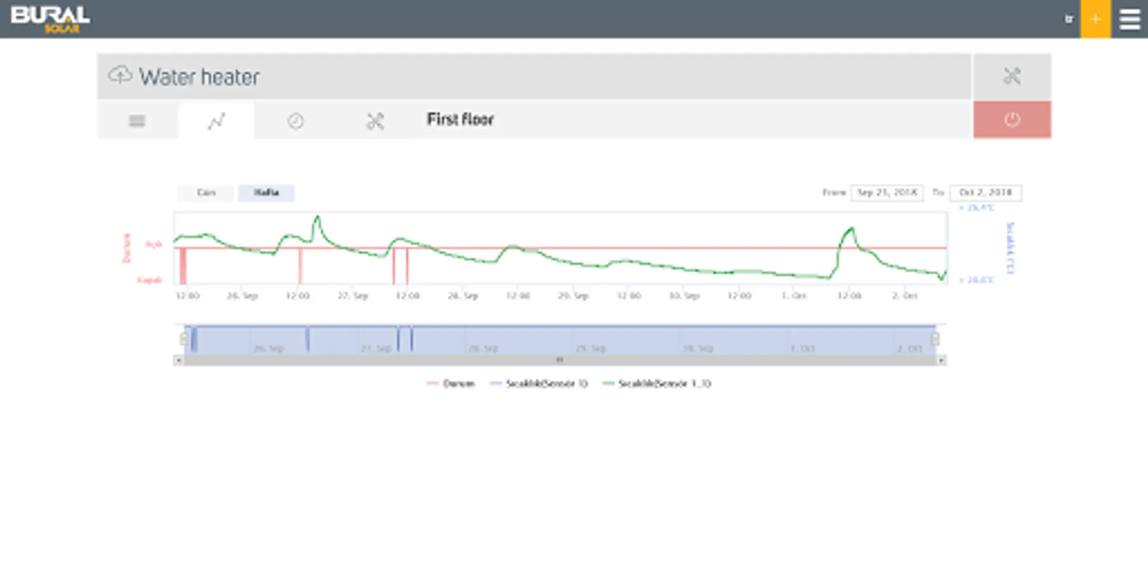
Task: Grab the left handle of the range navigator
Action: point(184,339)
